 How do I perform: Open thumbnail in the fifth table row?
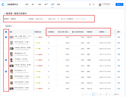click(x=12, y=60)
